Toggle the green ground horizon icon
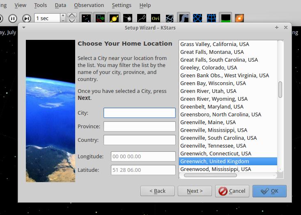Viewport: 301px width, 215px height. 225,18
